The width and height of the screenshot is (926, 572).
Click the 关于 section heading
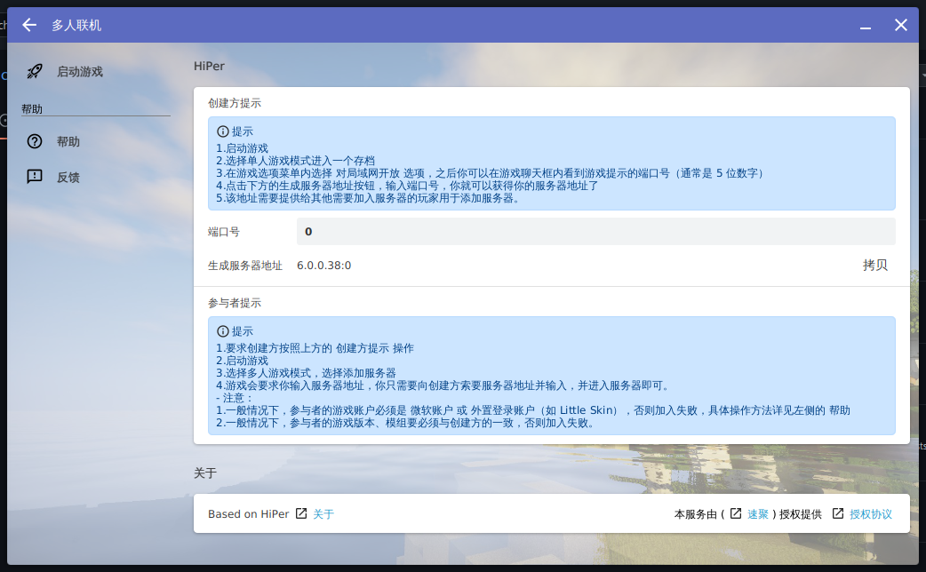click(205, 473)
